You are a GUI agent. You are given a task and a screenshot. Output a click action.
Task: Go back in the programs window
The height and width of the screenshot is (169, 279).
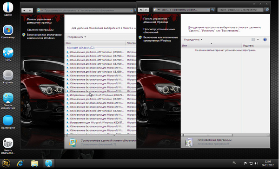point(140,10)
